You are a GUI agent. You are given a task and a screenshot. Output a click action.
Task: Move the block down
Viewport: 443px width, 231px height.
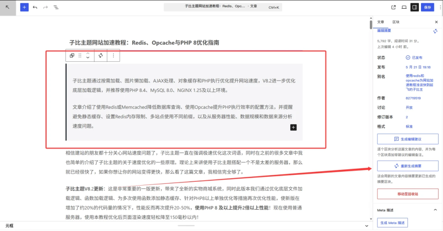coord(88,58)
